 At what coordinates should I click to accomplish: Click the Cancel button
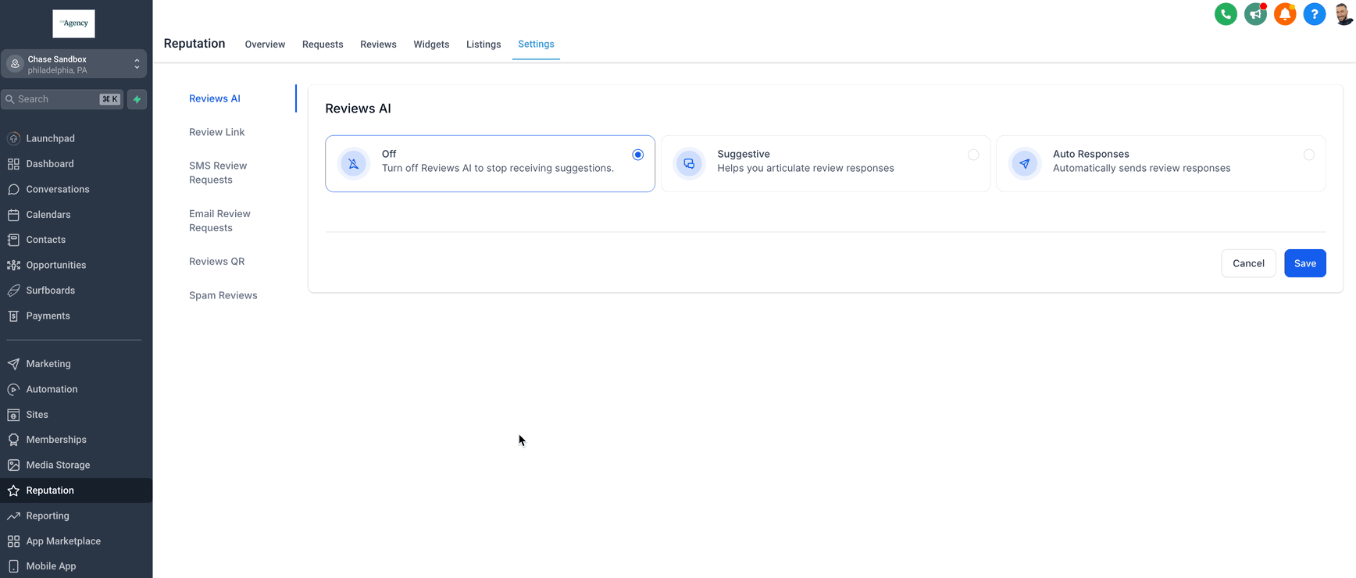click(1248, 263)
